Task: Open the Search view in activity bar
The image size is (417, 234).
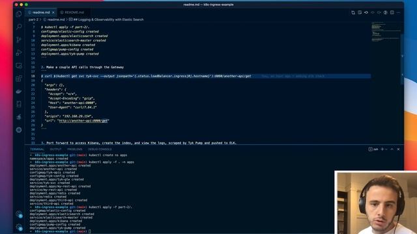Action: click(19, 27)
